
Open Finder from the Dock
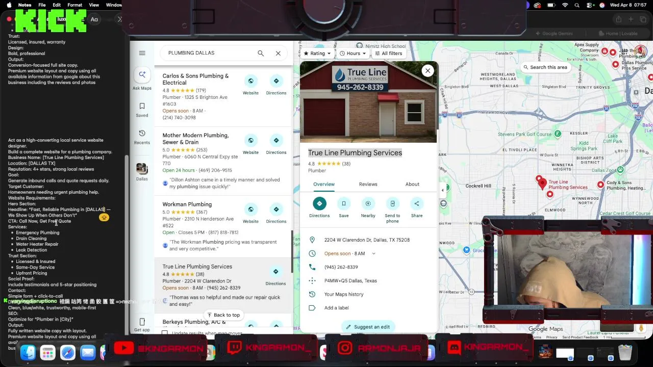[x=28, y=352]
